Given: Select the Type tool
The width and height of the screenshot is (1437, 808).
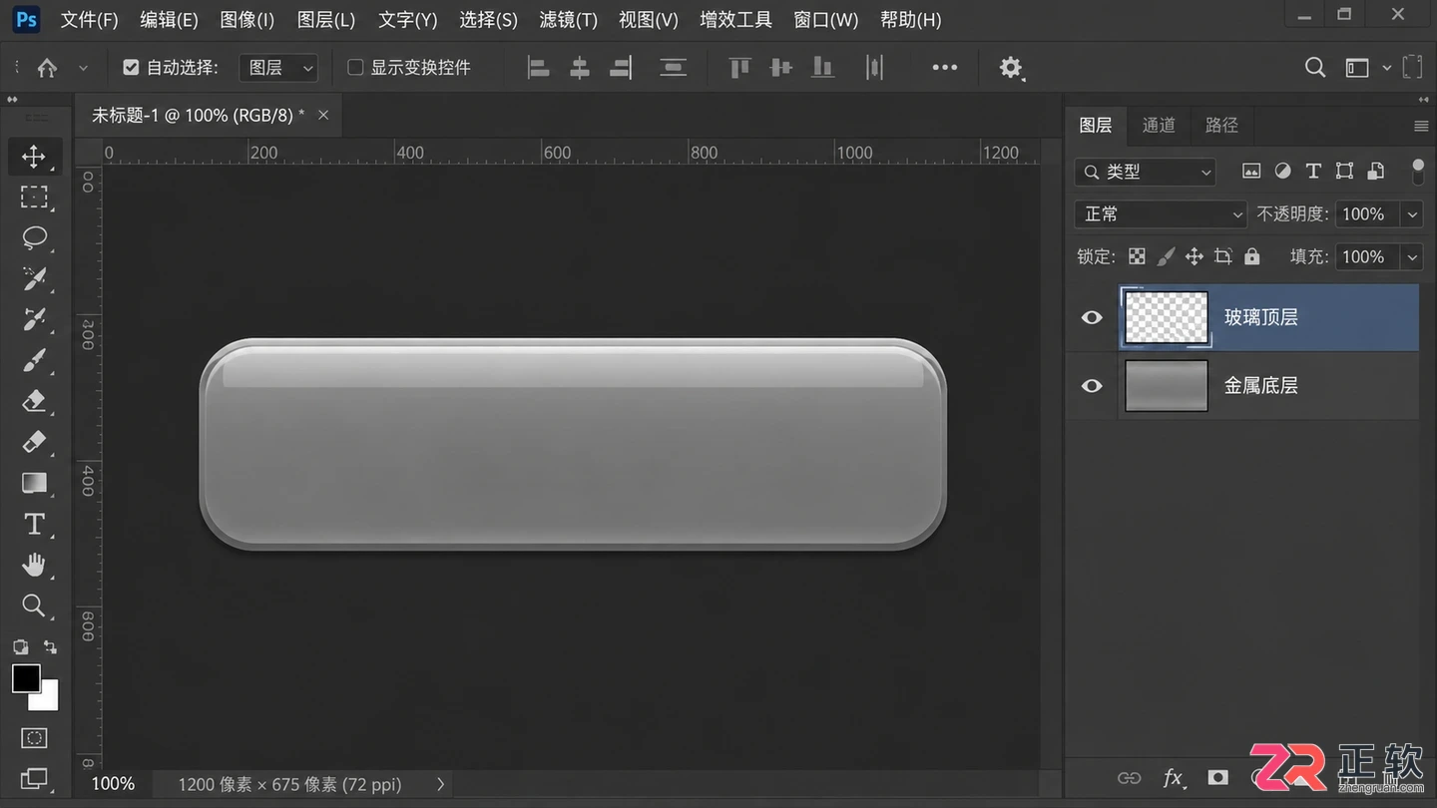Looking at the screenshot, I should 34,524.
